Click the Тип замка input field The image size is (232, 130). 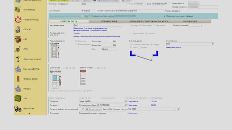101,101
